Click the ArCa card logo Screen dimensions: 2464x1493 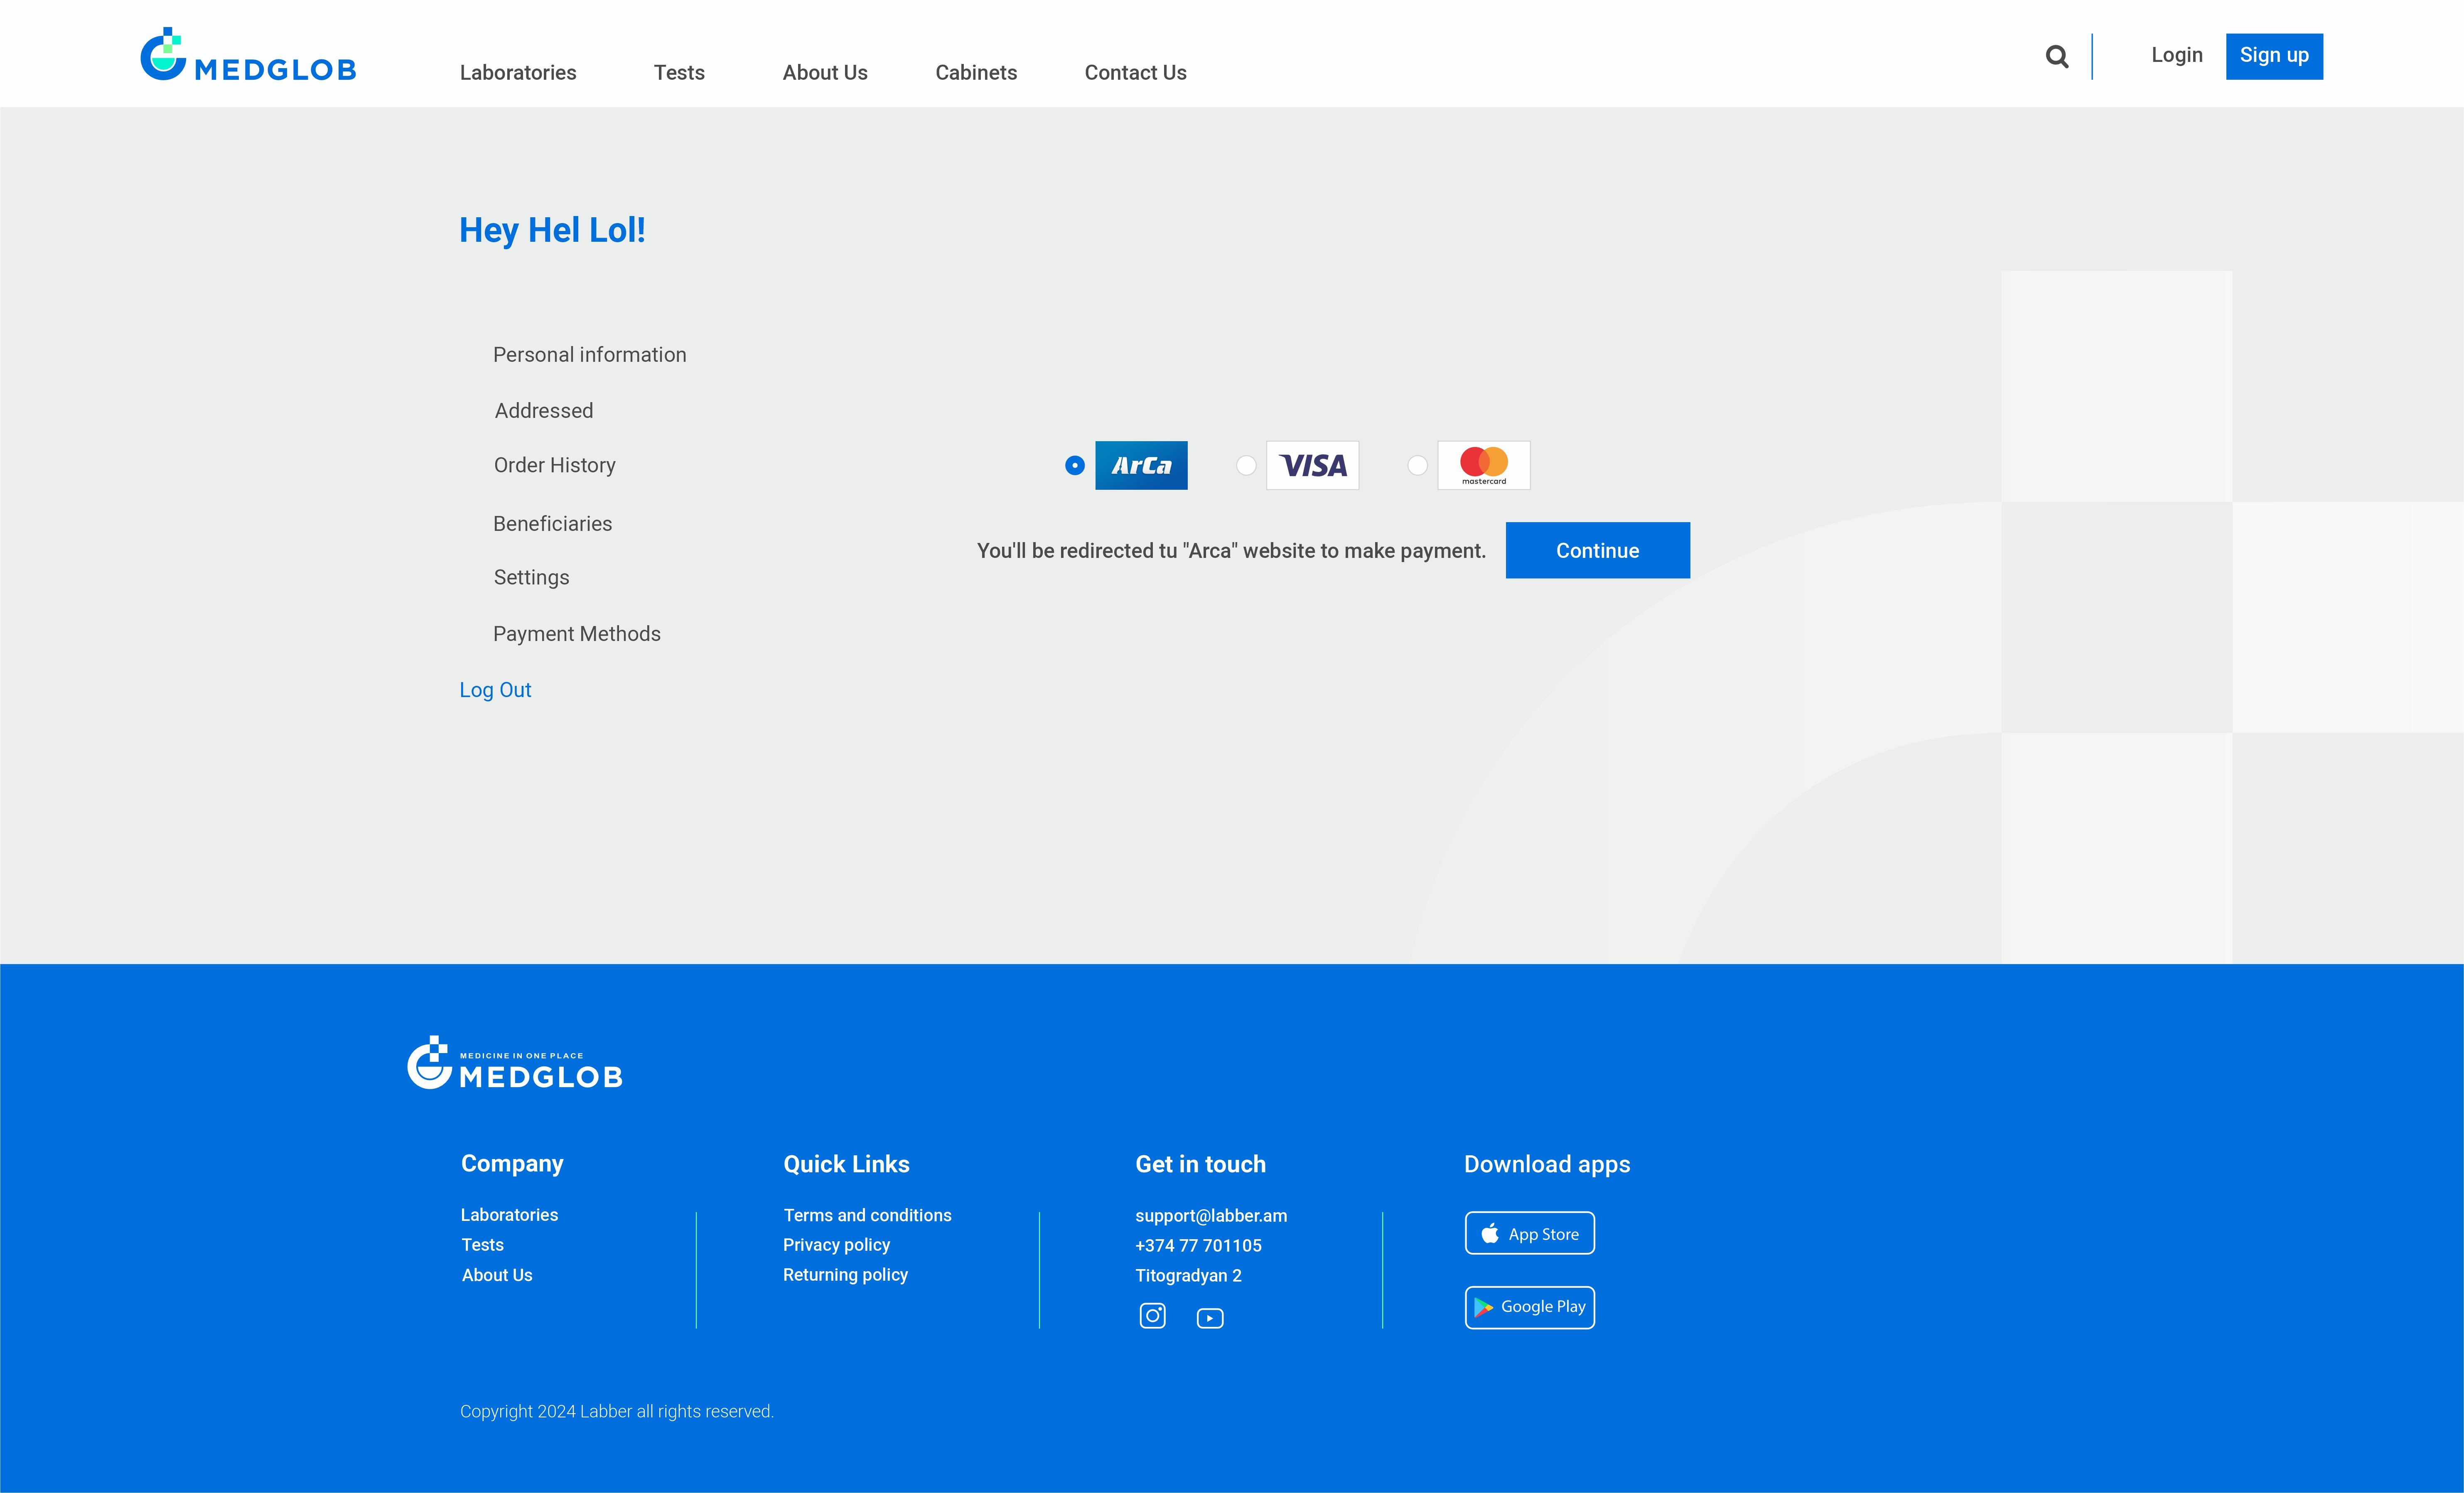tap(1141, 465)
